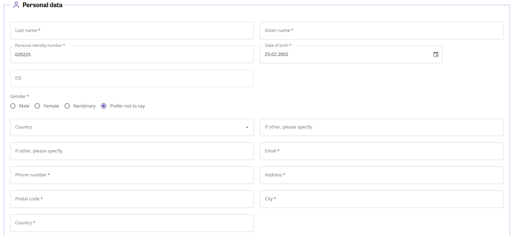Click the person icon beside Personal data
514x236 pixels.
click(x=16, y=5)
